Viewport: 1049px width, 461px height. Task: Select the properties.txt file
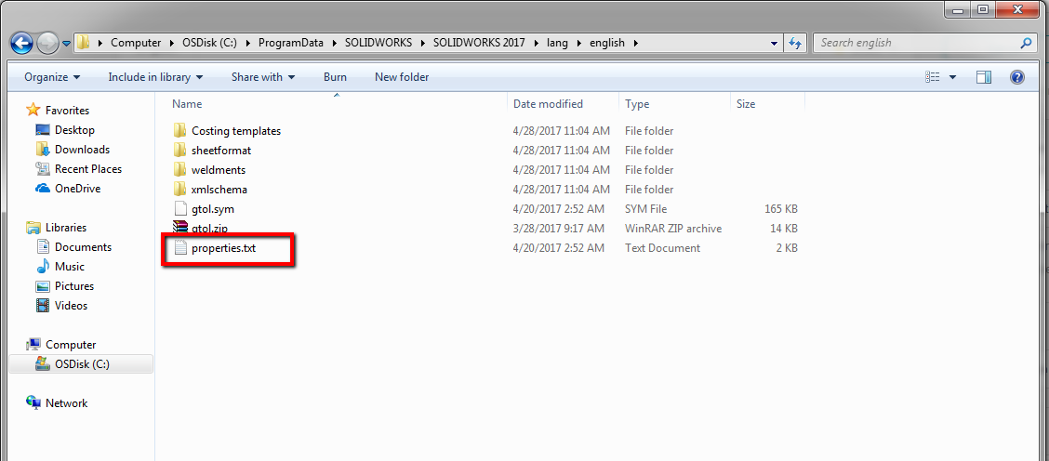223,247
